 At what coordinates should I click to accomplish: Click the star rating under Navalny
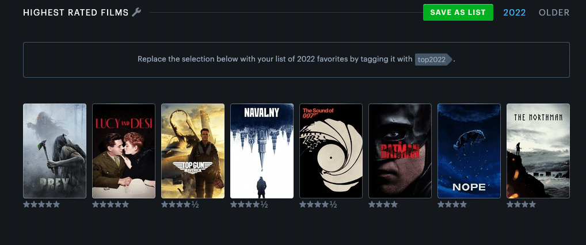click(249, 204)
